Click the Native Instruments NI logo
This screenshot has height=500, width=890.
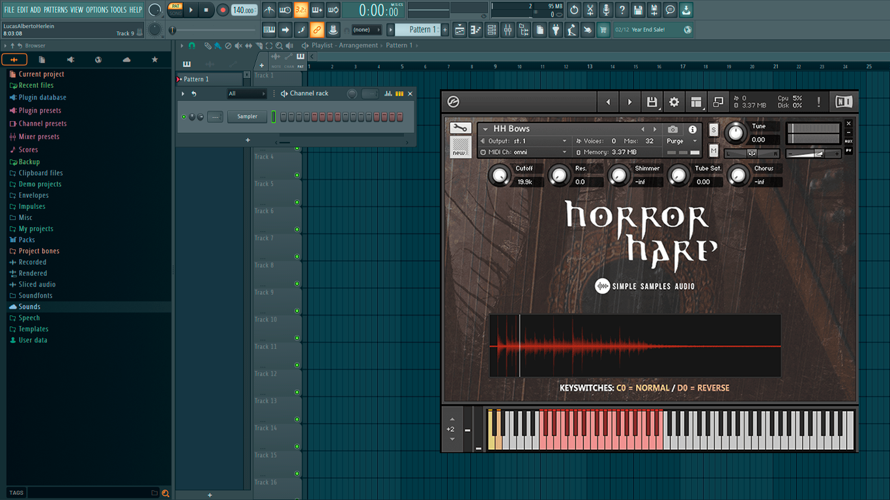844,102
